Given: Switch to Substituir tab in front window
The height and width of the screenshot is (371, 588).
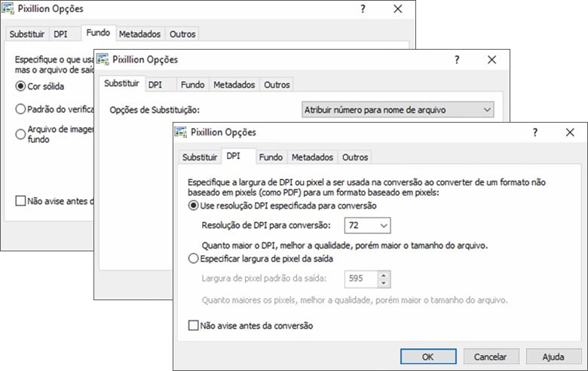Looking at the screenshot, I should coord(200,157).
